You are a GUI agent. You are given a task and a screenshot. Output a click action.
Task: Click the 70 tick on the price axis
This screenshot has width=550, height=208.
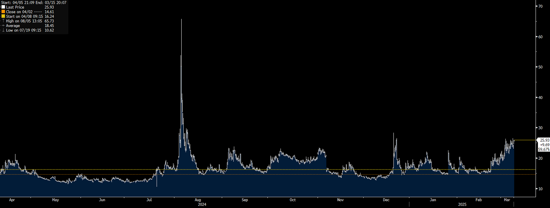click(x=540, y=6)
